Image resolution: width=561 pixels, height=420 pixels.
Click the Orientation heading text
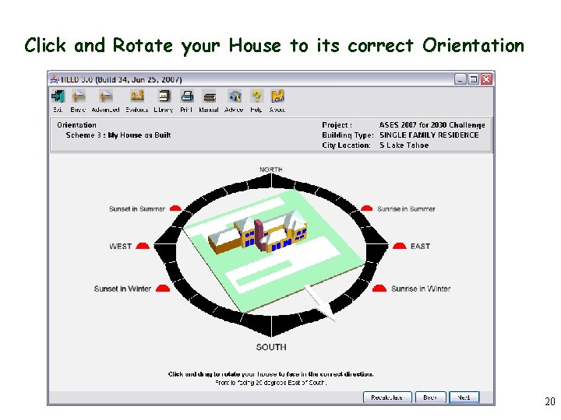coord(76,125)
